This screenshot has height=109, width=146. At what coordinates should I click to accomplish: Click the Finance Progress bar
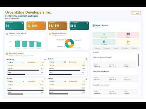(x=26, y=90)
